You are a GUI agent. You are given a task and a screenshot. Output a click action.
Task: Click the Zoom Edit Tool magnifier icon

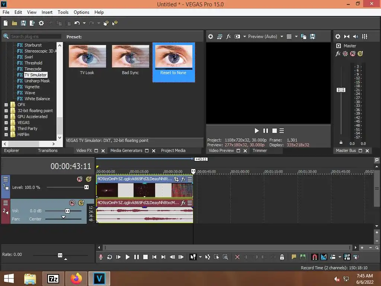pos(225,257)
